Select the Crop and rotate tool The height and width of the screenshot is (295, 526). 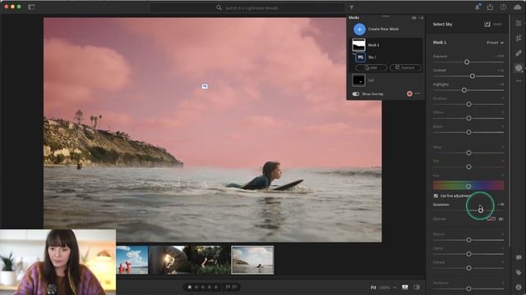tap(519, 38)
